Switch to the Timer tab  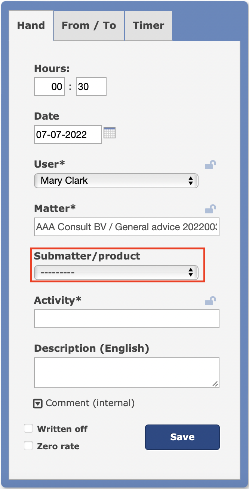point(148,25)
